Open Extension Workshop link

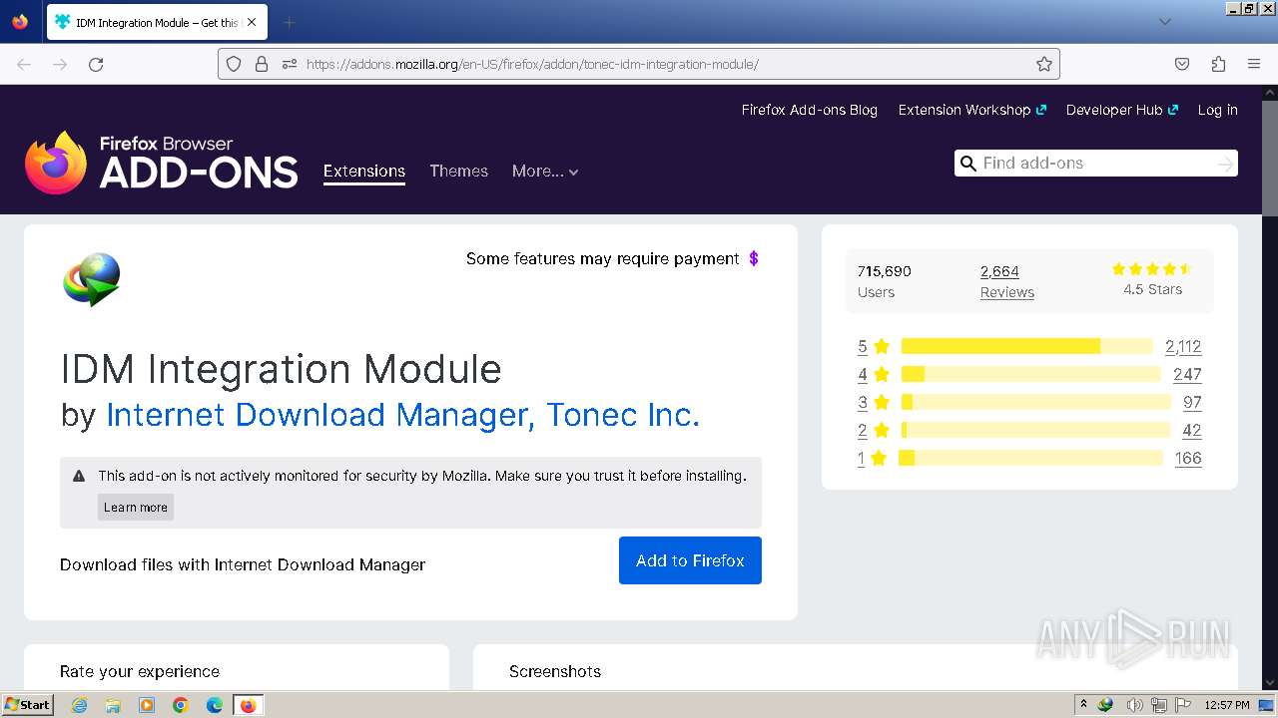click(x=971, y=110)
